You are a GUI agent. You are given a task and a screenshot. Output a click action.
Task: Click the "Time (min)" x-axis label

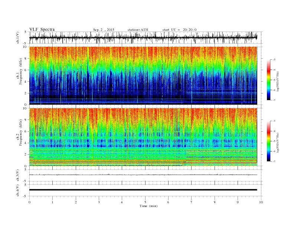coord(148,206)
